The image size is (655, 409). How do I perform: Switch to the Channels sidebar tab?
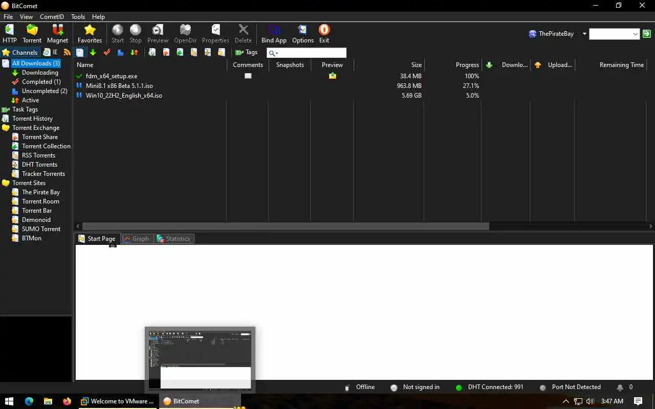click(x=20, y=52)
